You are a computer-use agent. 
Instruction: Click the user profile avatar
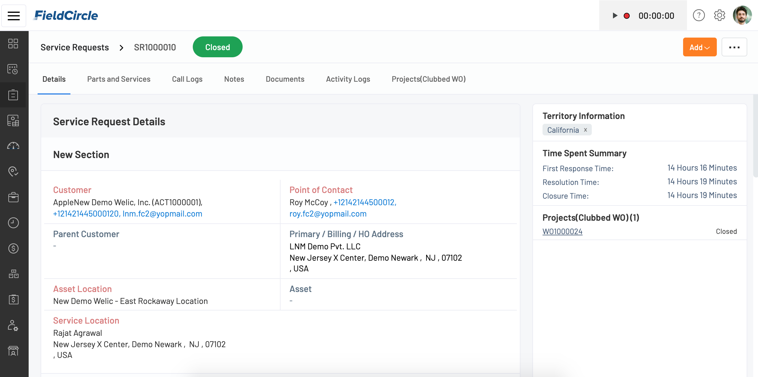pos(742,16)
